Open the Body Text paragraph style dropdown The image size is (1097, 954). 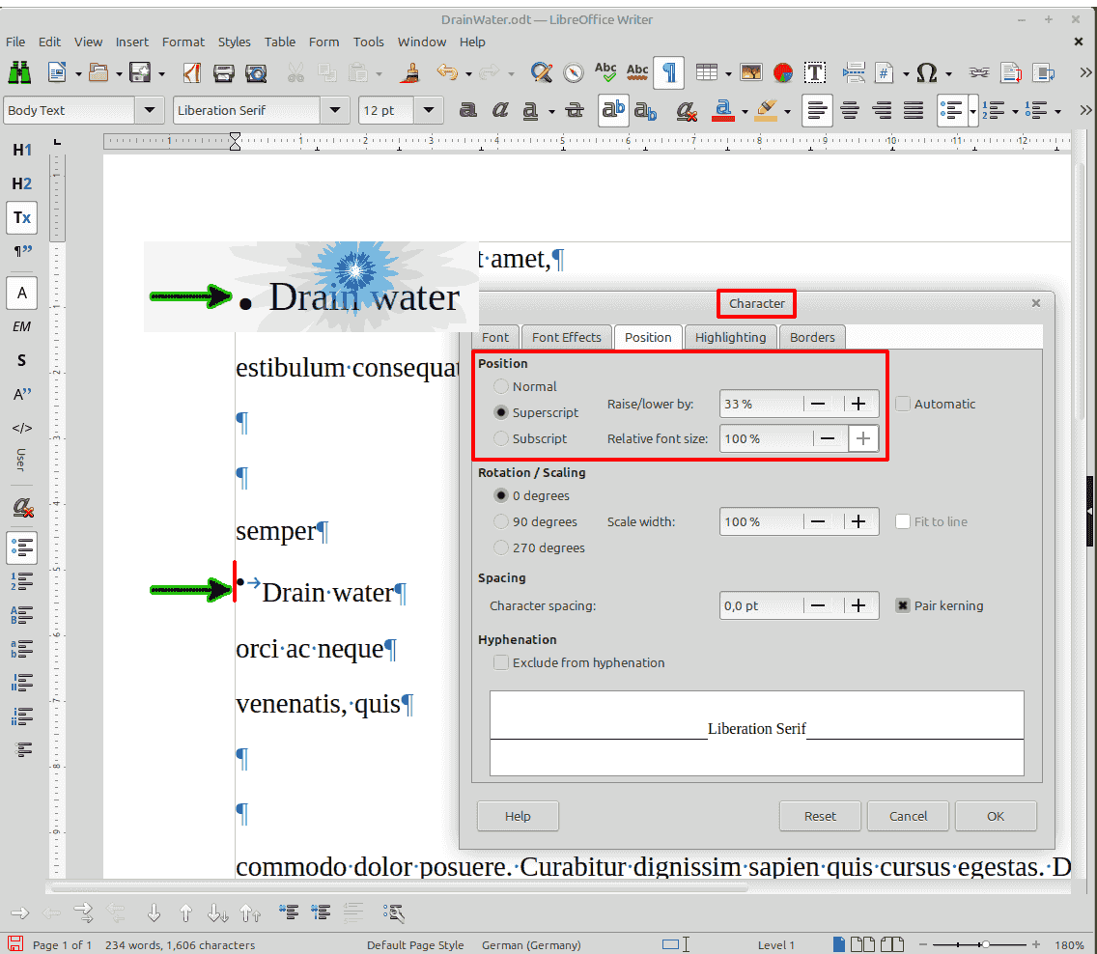point(149,110)
